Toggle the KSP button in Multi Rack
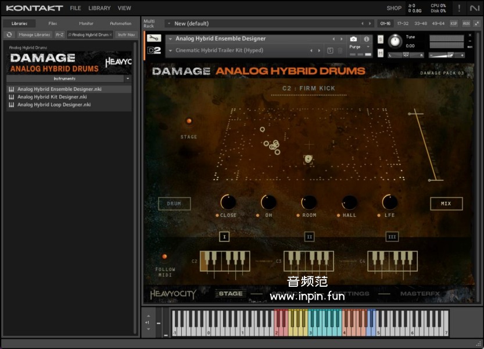 pos(454,23)
